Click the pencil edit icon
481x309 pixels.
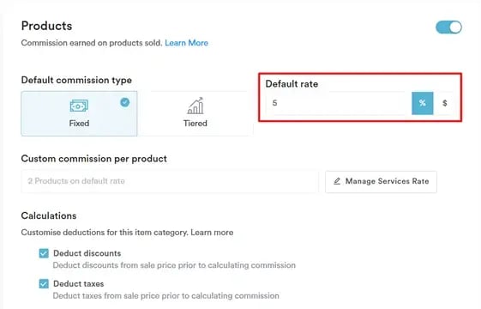(x=337, y=181)
